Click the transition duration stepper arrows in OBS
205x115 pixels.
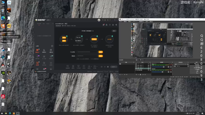[188, 66]
